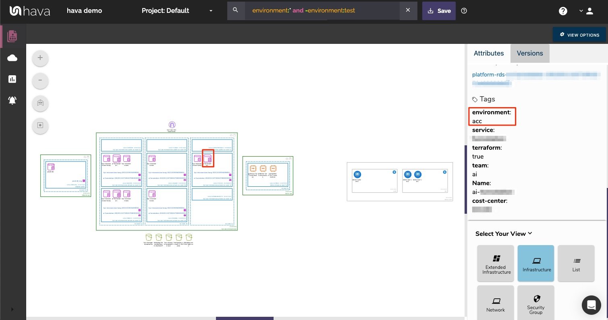Select the cloud Sources sidebar icon
The image size is (608, 320).
[x=12, y=58]
